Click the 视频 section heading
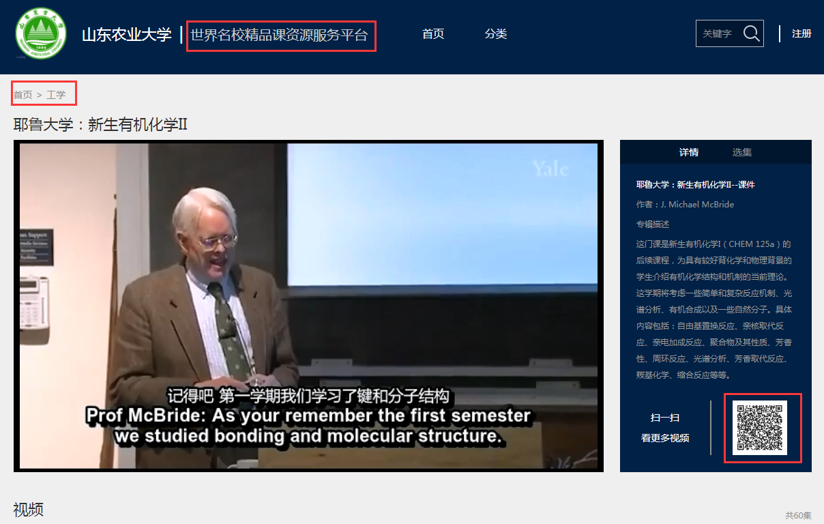Image resolution: width=824 pixels, height=524 pixels. click(29, 509)
